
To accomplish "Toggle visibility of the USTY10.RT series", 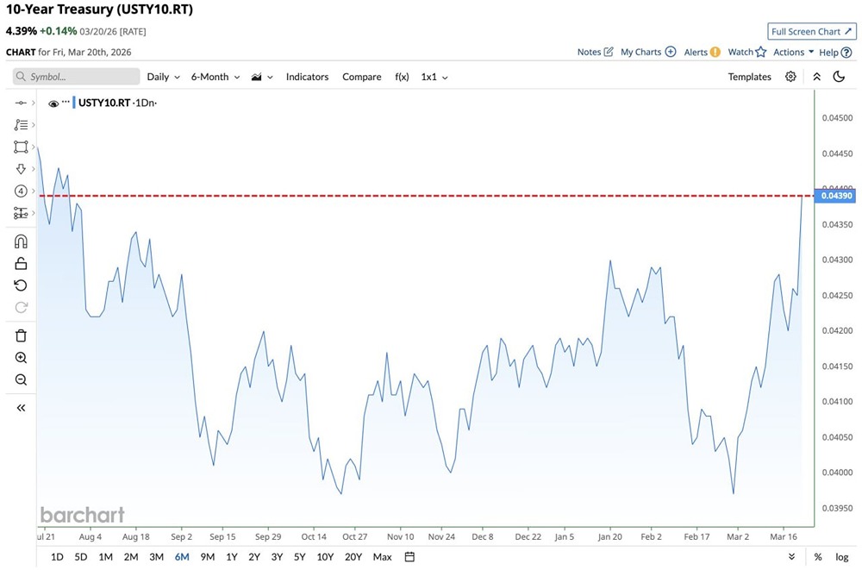I will (x=53, y=103).
